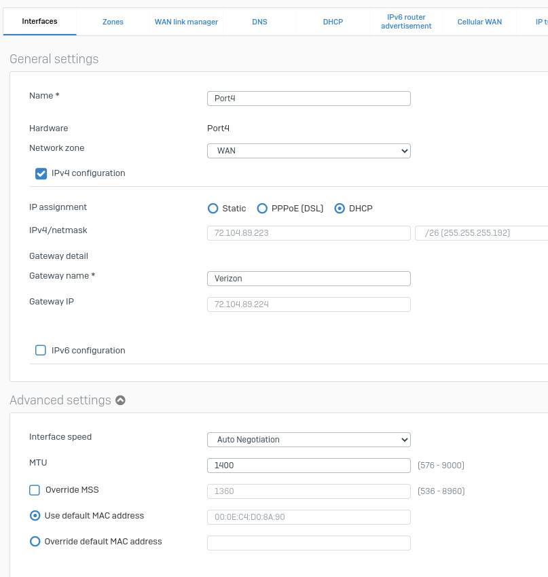Open the Cellular WAN tab
The width and height of the screenshot is (548, 577).
[x=479, y=22]
